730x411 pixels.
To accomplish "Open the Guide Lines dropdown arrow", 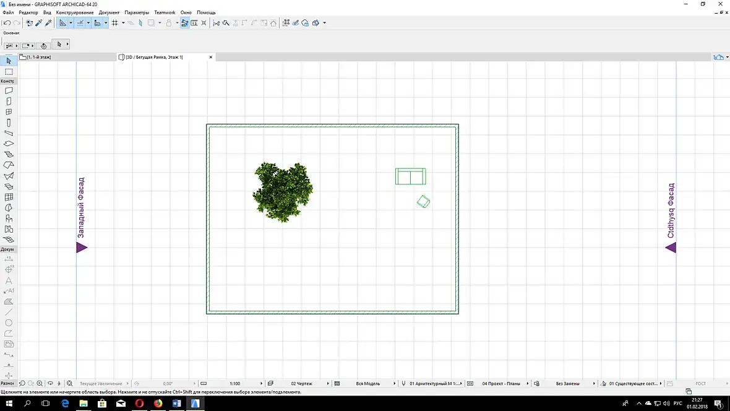I will [x=71, y=23].
